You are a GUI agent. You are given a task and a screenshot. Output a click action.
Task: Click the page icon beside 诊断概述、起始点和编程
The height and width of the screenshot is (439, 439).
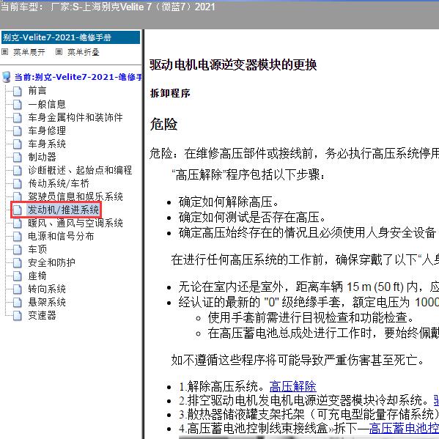coord(18,170)
